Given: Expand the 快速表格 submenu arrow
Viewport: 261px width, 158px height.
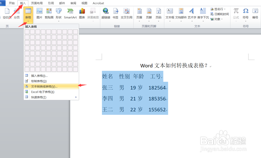Looking at the screenshot, I should [x=76, y=97].
